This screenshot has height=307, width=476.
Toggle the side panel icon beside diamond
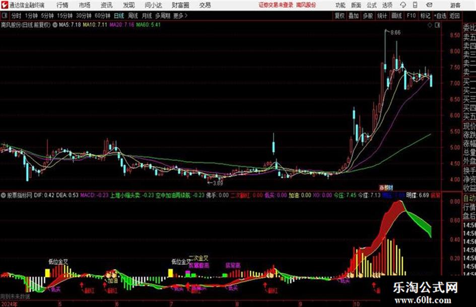pyautogui.click(x=437, y=25)
